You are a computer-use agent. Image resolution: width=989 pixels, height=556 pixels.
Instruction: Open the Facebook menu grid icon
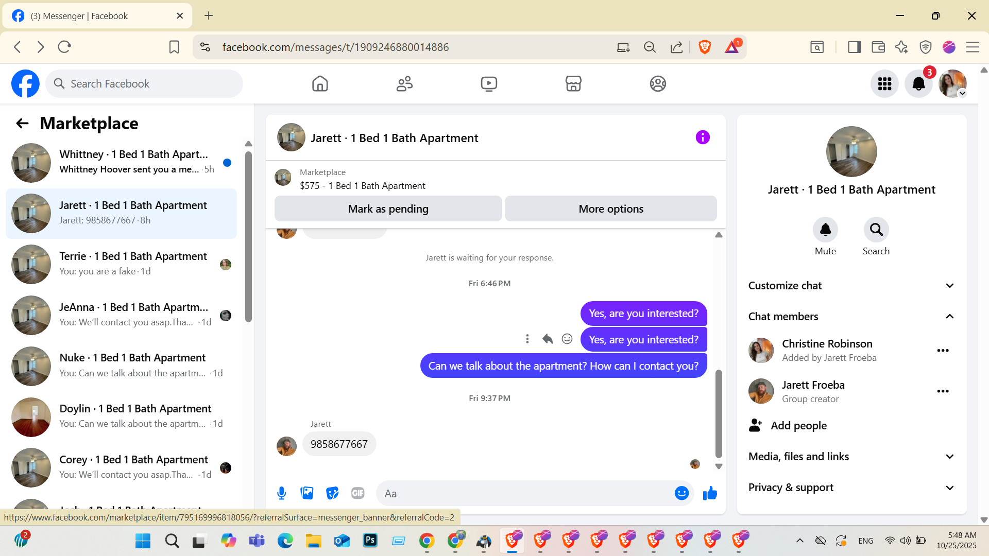(x=884, y=83)
